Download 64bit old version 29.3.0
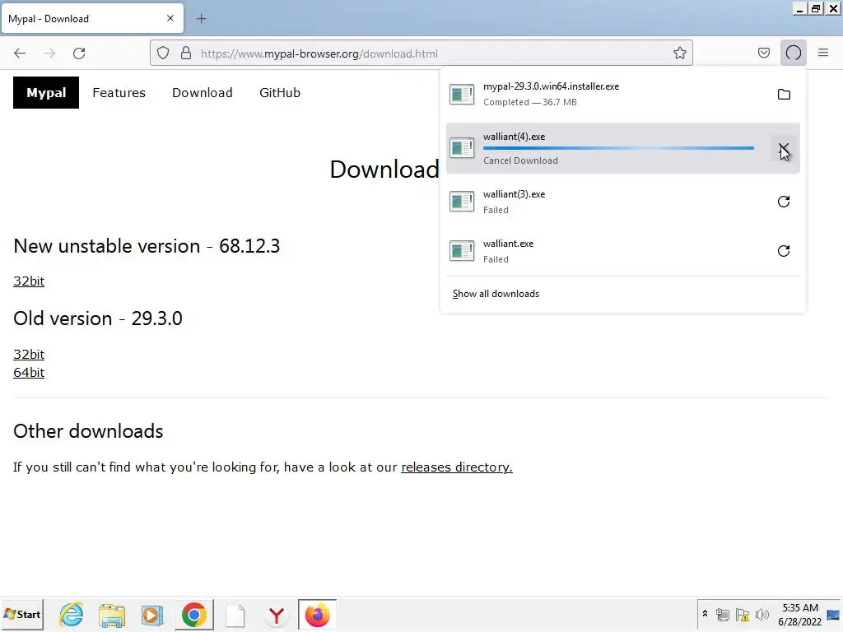843x632 pixels. (x=29, y=373)
